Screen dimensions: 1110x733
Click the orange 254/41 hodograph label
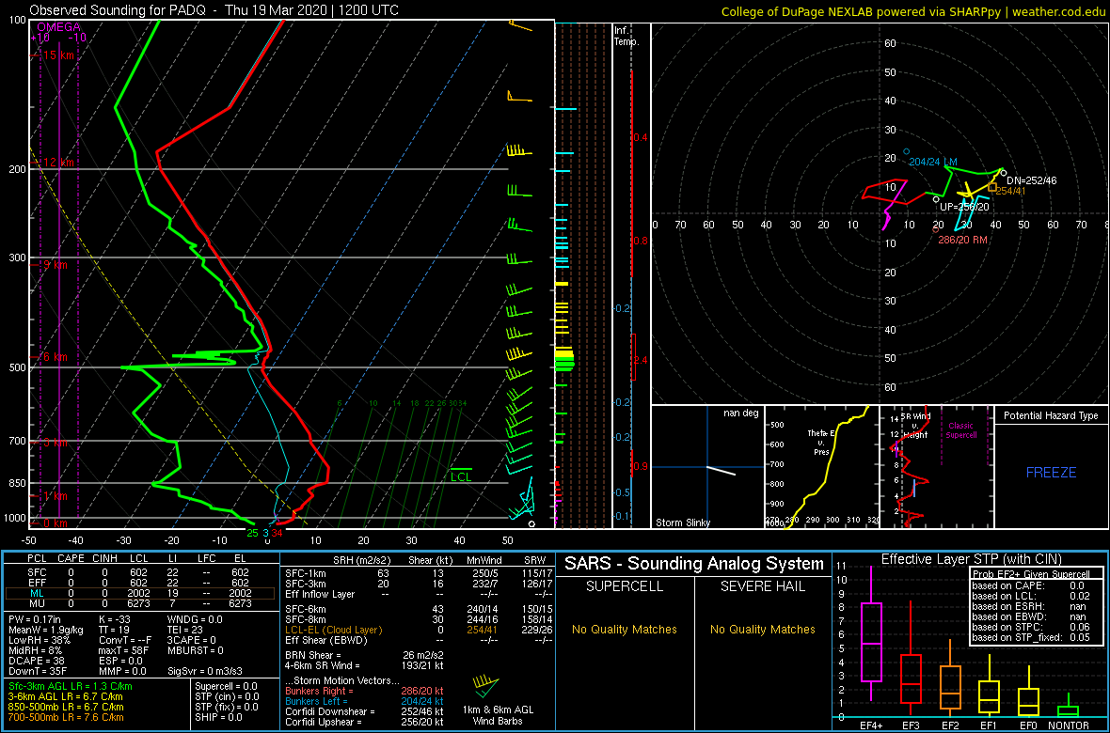coord(1010,191)
